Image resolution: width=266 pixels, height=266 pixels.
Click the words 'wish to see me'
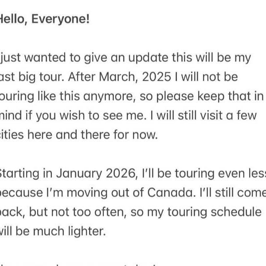[x=103, y=116]
